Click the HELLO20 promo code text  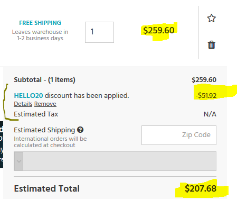tap(29, 95)
